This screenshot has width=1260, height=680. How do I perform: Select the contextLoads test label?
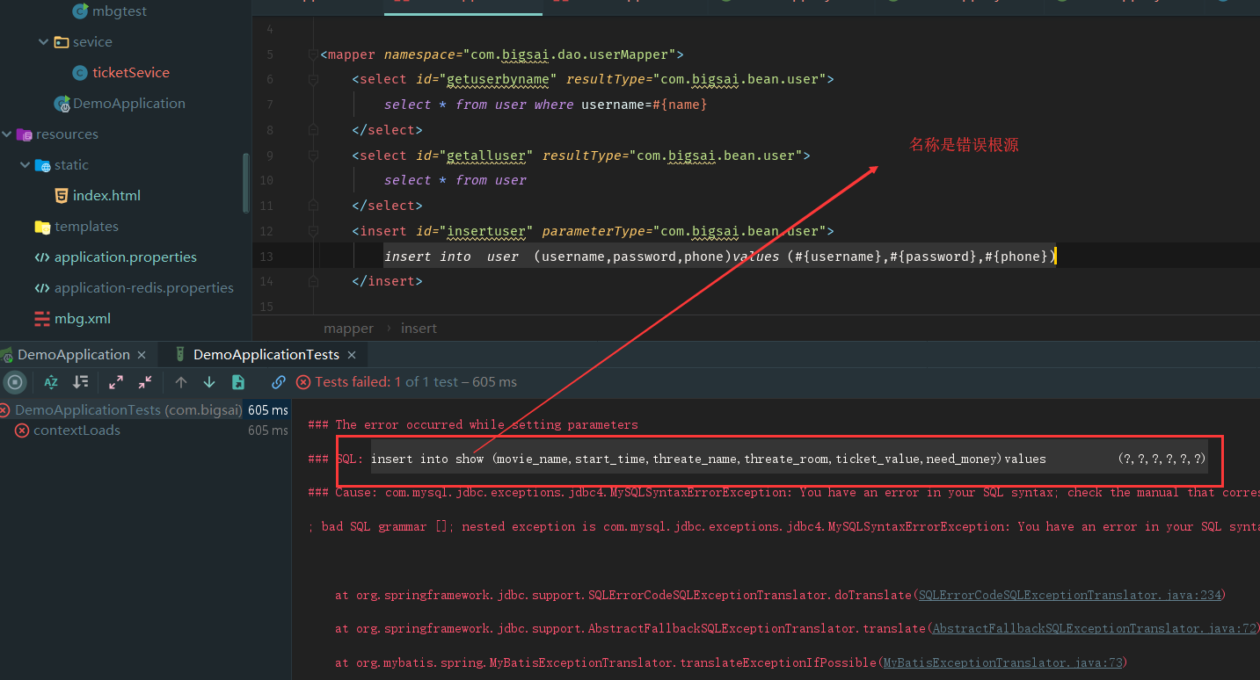[76, 430]
